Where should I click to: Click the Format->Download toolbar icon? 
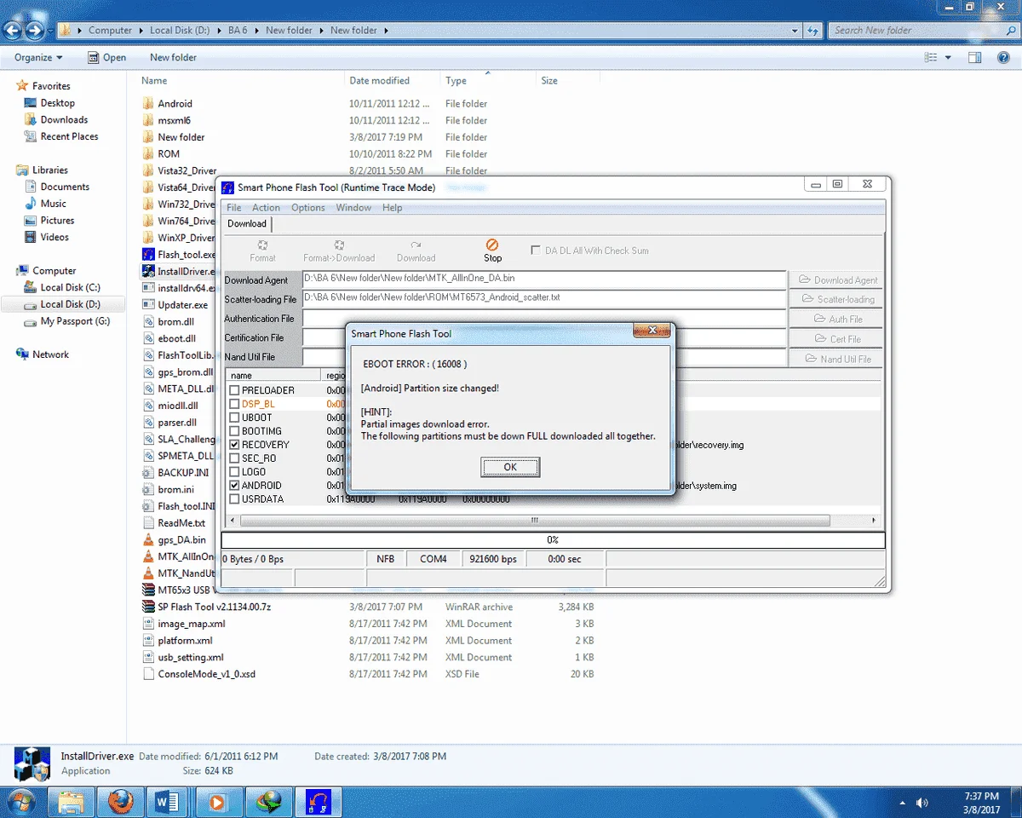(x=339, y=245)
